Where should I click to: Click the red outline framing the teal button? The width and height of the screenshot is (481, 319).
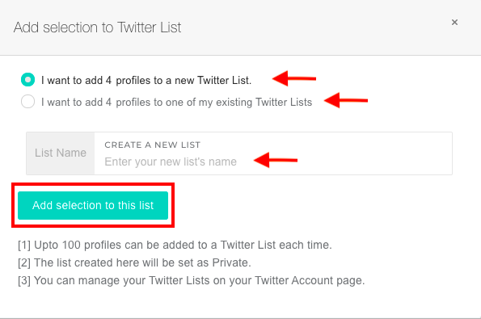pos(93,184)
